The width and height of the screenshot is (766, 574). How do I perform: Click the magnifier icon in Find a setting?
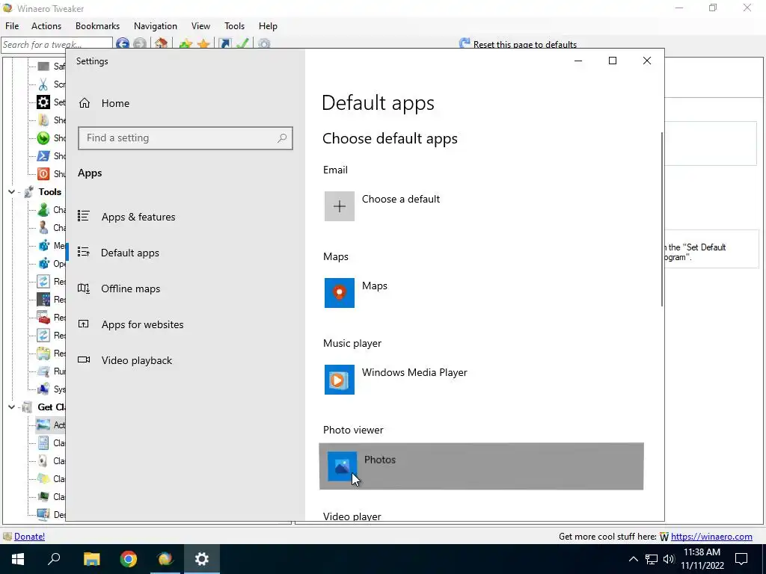point(282,138)
